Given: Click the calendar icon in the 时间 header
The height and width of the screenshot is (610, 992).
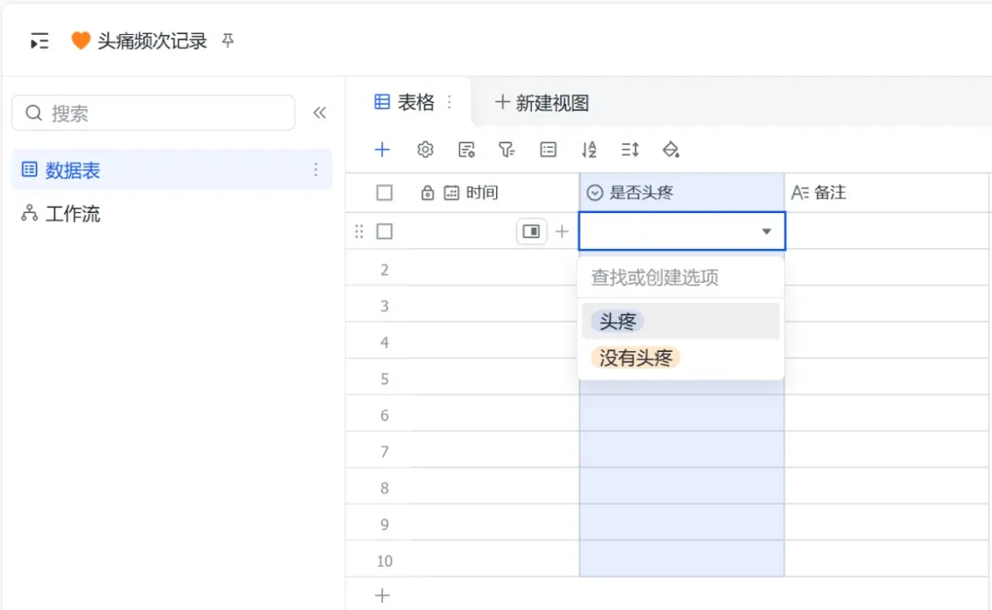Looking at the screenshot, I should pyautogui.click(x=451, y=192).
